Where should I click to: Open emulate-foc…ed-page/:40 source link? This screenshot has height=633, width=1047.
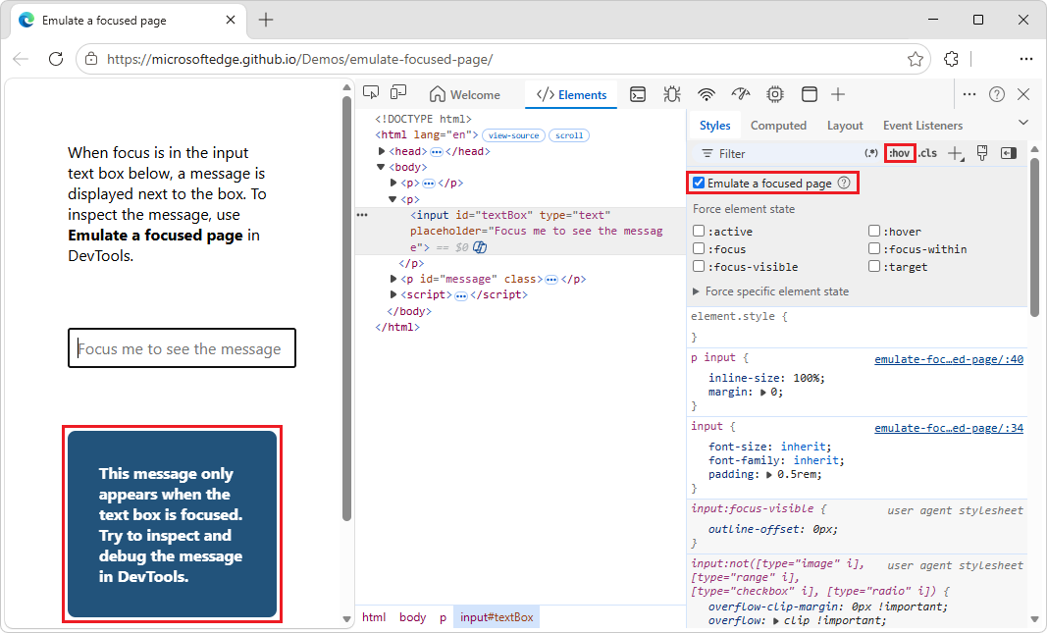point(949,359)
